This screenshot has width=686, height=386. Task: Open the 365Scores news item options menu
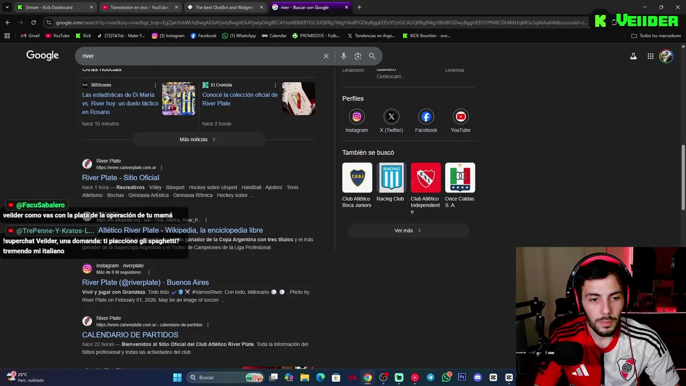(x=155, y=85)
